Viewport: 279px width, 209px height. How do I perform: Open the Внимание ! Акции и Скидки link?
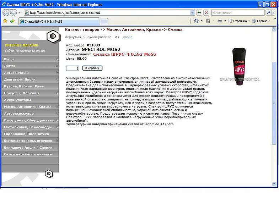coord(30,148)
